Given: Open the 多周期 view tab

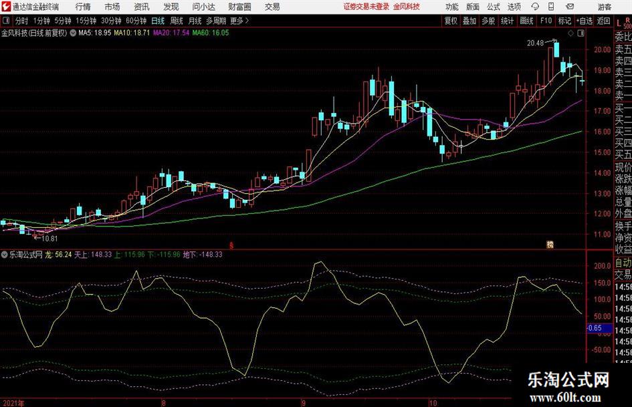Looking at the screenshot, I should 216,21.
